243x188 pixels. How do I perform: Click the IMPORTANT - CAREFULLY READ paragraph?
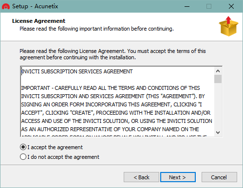(x=116, y=109)
